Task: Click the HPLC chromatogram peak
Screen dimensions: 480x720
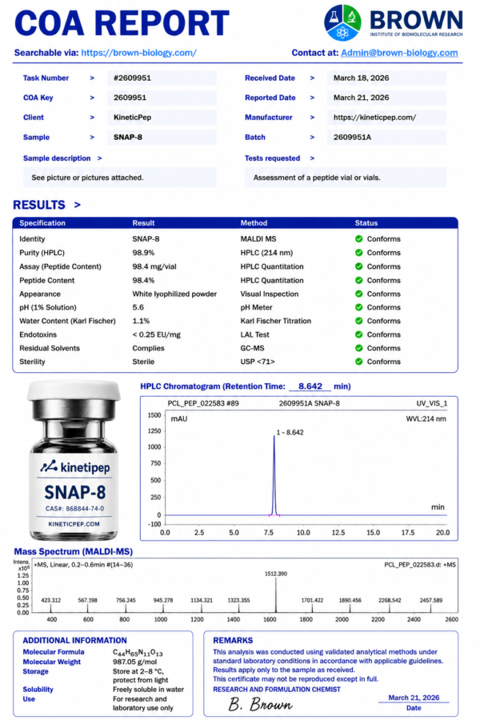Action: tap(274, 475)
